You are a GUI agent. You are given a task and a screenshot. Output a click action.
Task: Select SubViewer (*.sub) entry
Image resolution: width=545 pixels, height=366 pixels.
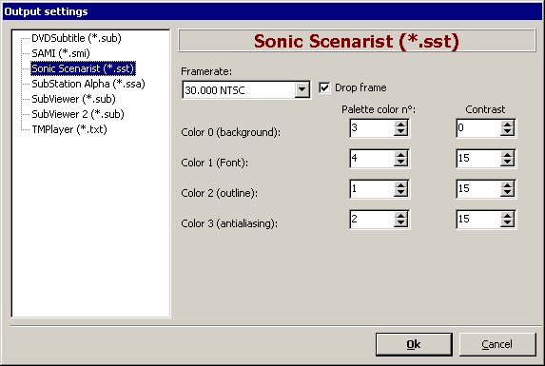pos(73,99)
